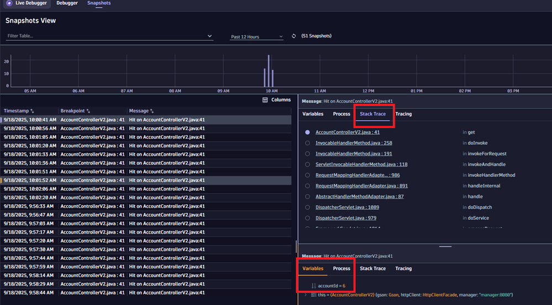Click the Live Debugger app icon
Screen dimensions: 552x305
[x=9, y=3]
